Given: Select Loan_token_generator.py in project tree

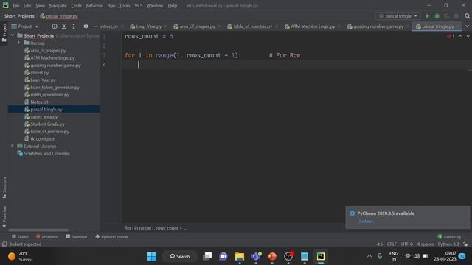Looking at the screenshot, I should pyautogui.click(x=55, y=87).
